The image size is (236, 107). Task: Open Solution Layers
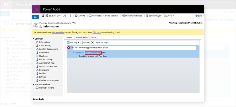pos(153,16)
